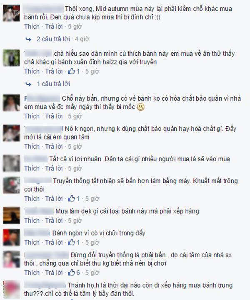
Task: Click 'Trả lời' under 'Đừng đổi truyền thống' comment
Action: tap(54, 273)
